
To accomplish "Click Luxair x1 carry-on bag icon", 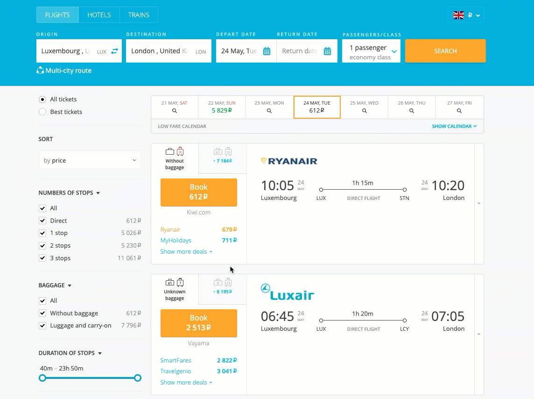I will [x=169, y=283].
